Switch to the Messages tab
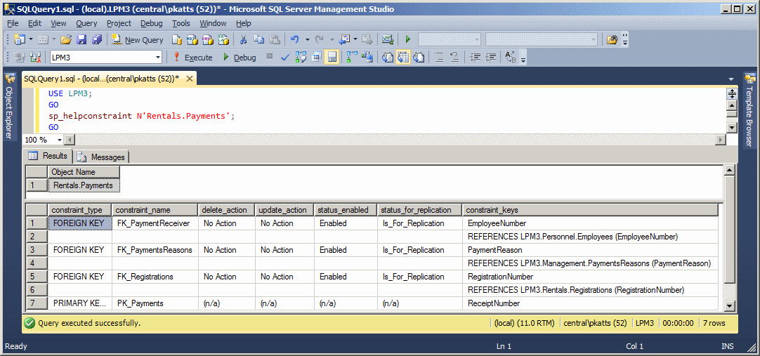 (x=102, y=157)
